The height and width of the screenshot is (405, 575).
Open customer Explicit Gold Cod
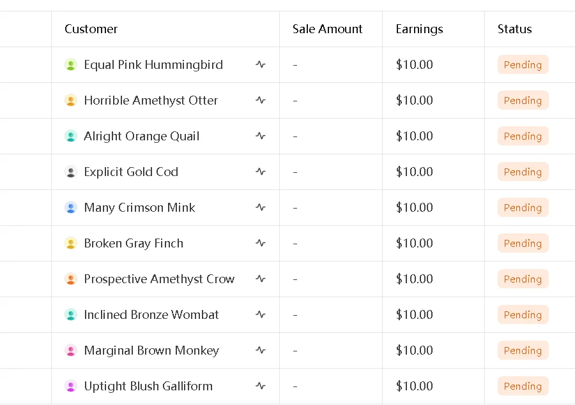point(131,172)
